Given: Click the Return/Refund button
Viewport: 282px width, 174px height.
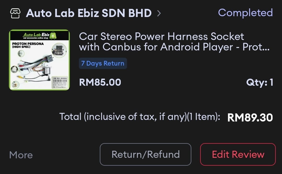Looking at the screenshot, I should click(x=146, y=154).
